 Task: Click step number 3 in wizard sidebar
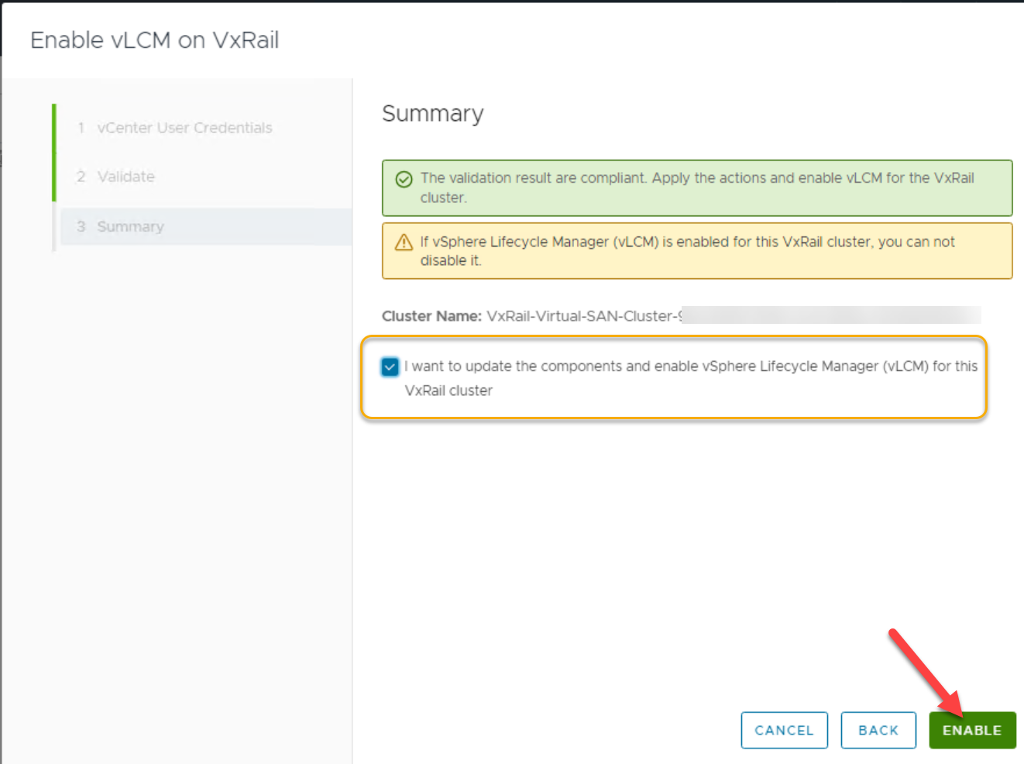tap(81, 227)
